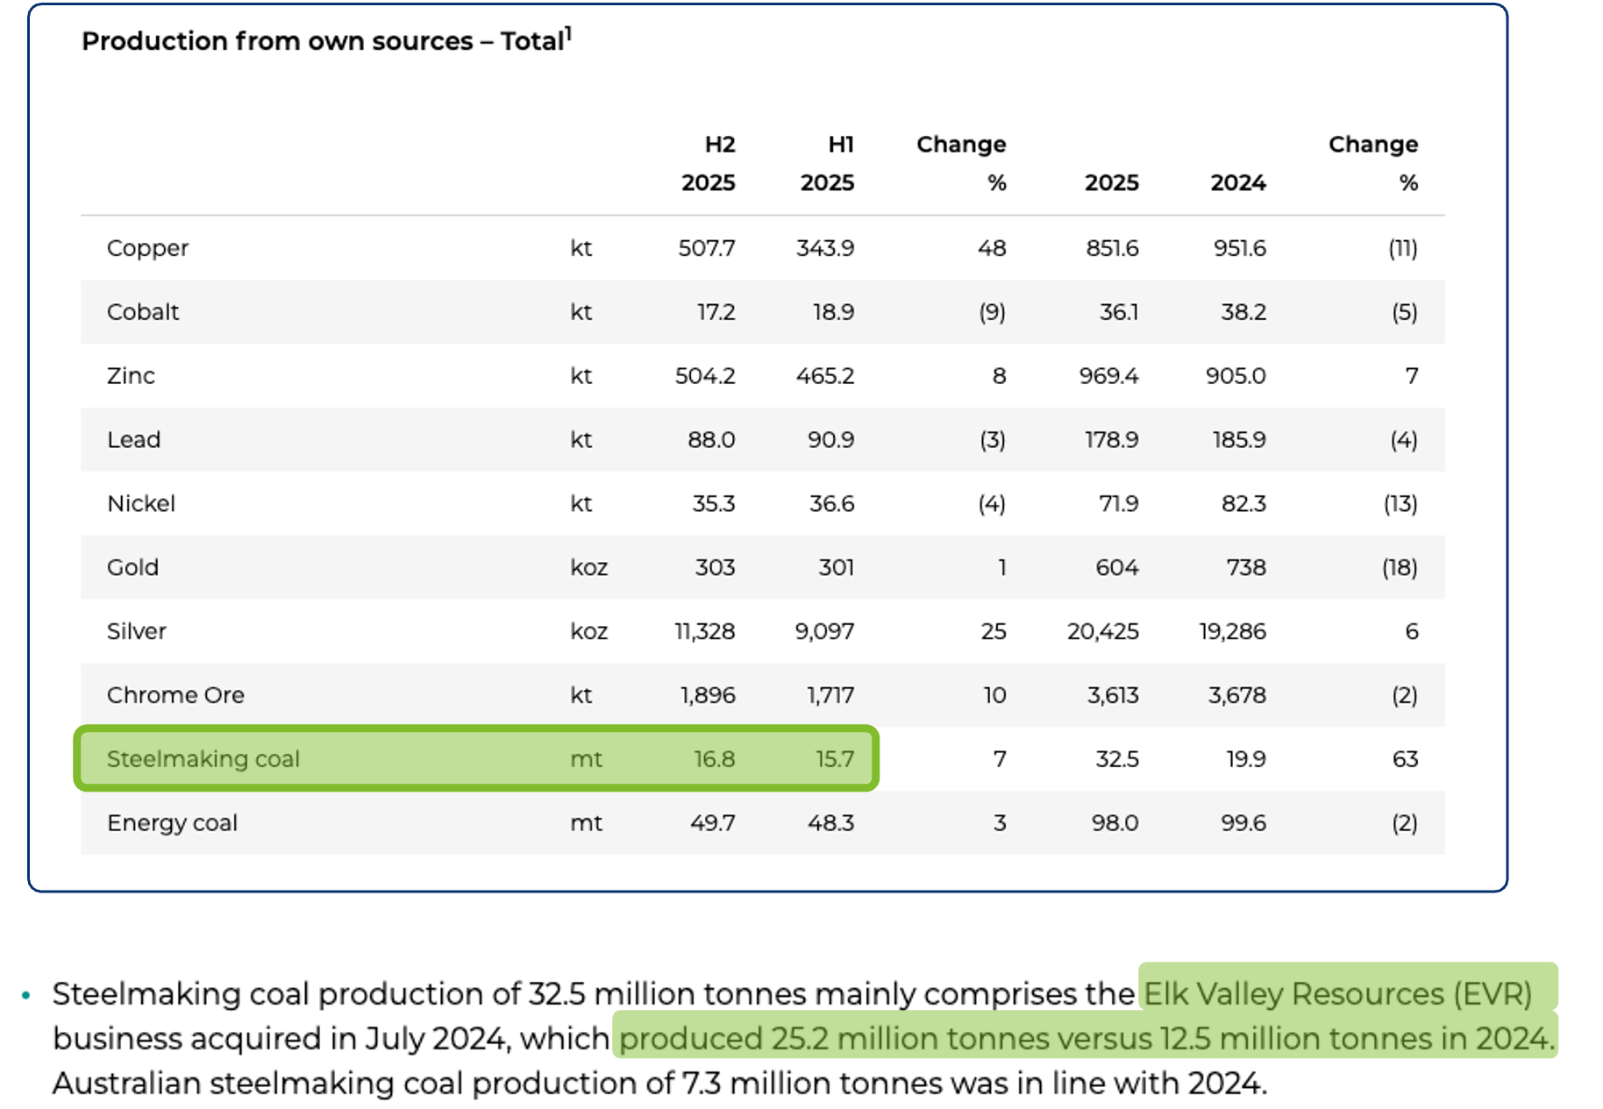
Task: Click Lead H1 2025 value 90.9
Action: click(x=830, y=440)
